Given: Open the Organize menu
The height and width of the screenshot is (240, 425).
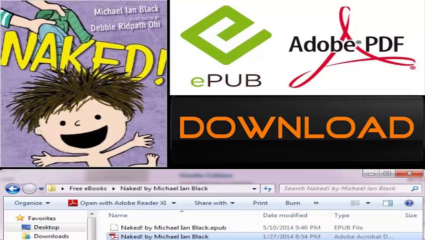Looking at the screenshot, I should click(x=32, y=203).
